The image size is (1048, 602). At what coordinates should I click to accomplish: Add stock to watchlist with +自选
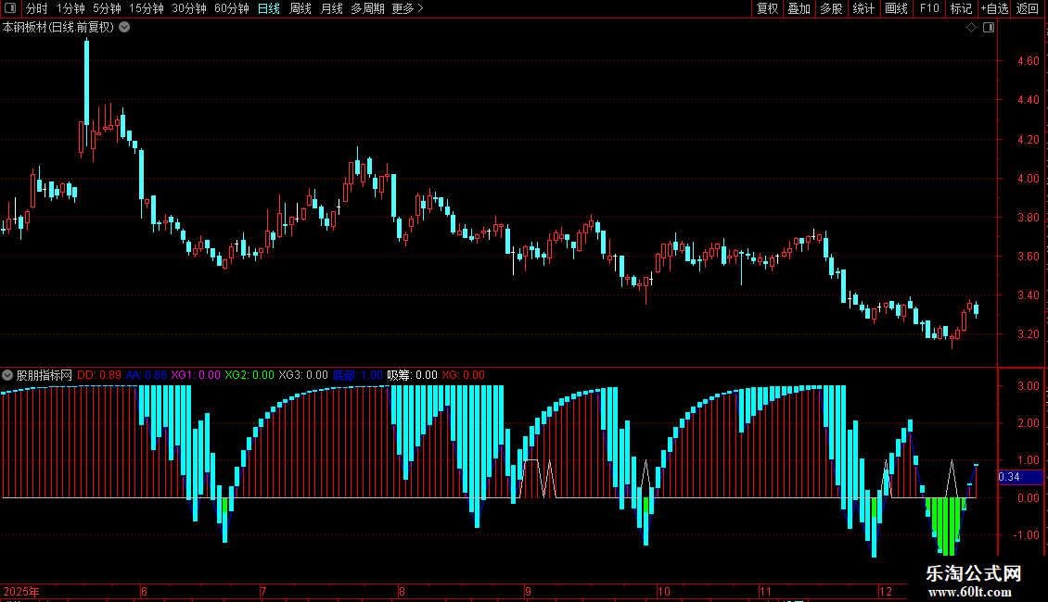[x=994, y=8]
